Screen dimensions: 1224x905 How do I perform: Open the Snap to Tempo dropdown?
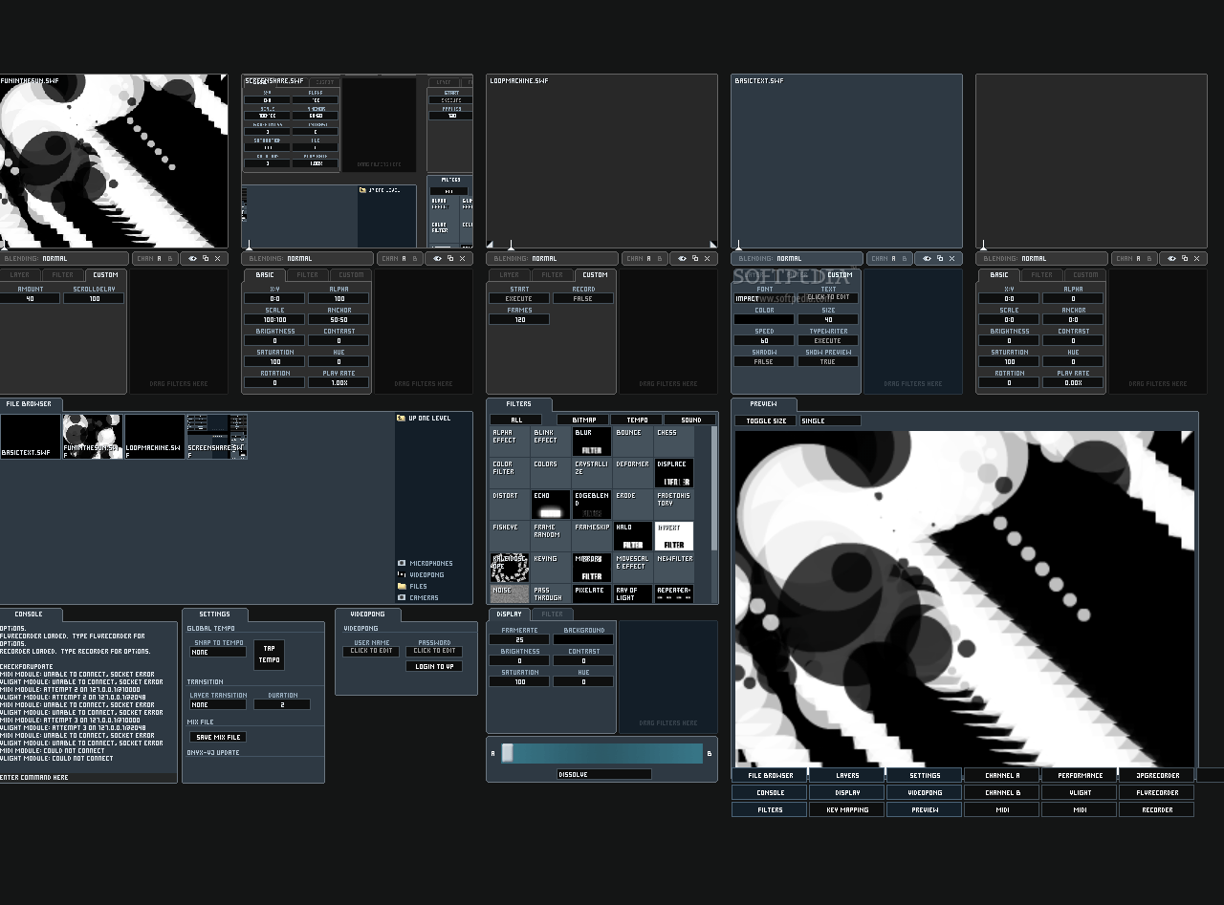tap(217, 652)
